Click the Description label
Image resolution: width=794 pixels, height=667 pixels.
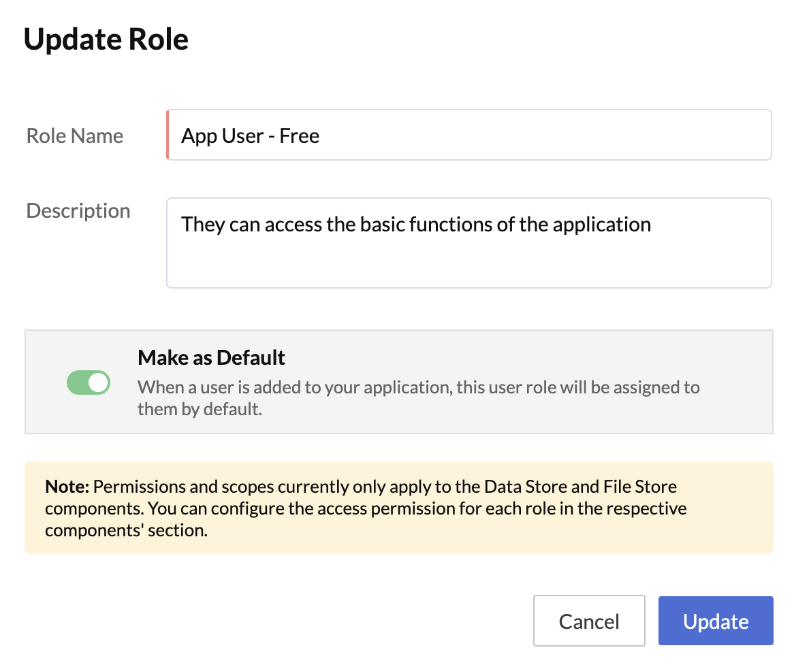tap(78, 210)
